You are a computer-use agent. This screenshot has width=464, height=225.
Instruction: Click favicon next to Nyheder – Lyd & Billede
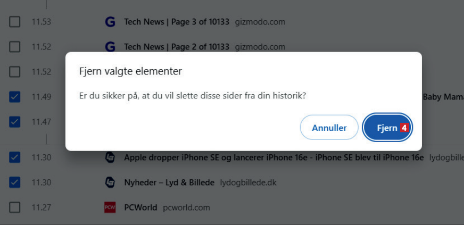pos(110,182)
